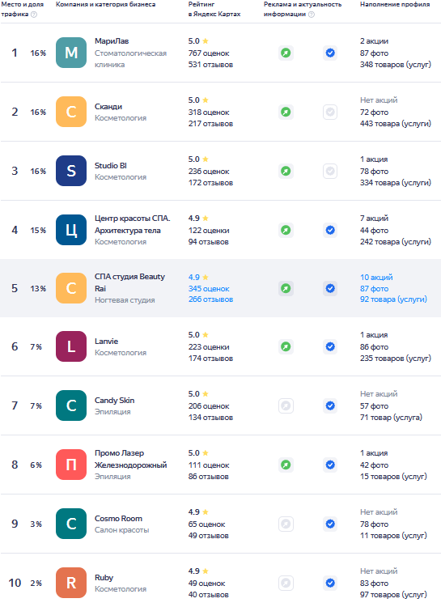Click the help icon beside 'информации' header
Image resolution: width=441 pixels, height=607 pixels.
pos(312,15)
